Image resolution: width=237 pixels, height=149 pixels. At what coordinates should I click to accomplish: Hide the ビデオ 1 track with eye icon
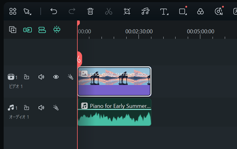pos(56,77)
